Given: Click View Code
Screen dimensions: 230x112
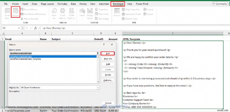Looking at the screenshot, I should point(102,14).
